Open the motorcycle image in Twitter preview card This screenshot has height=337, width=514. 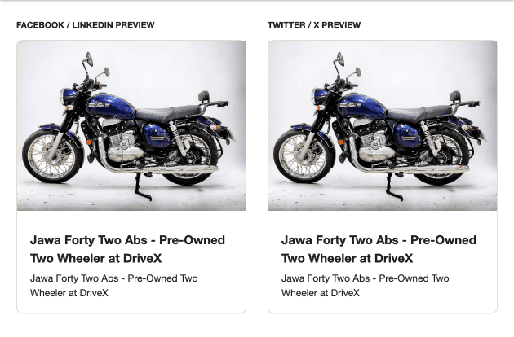[383, 125]
